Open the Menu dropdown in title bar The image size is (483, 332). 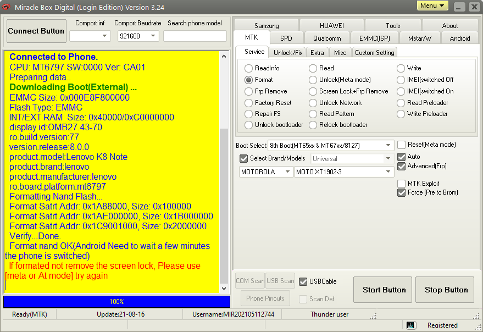coord(432,5)
